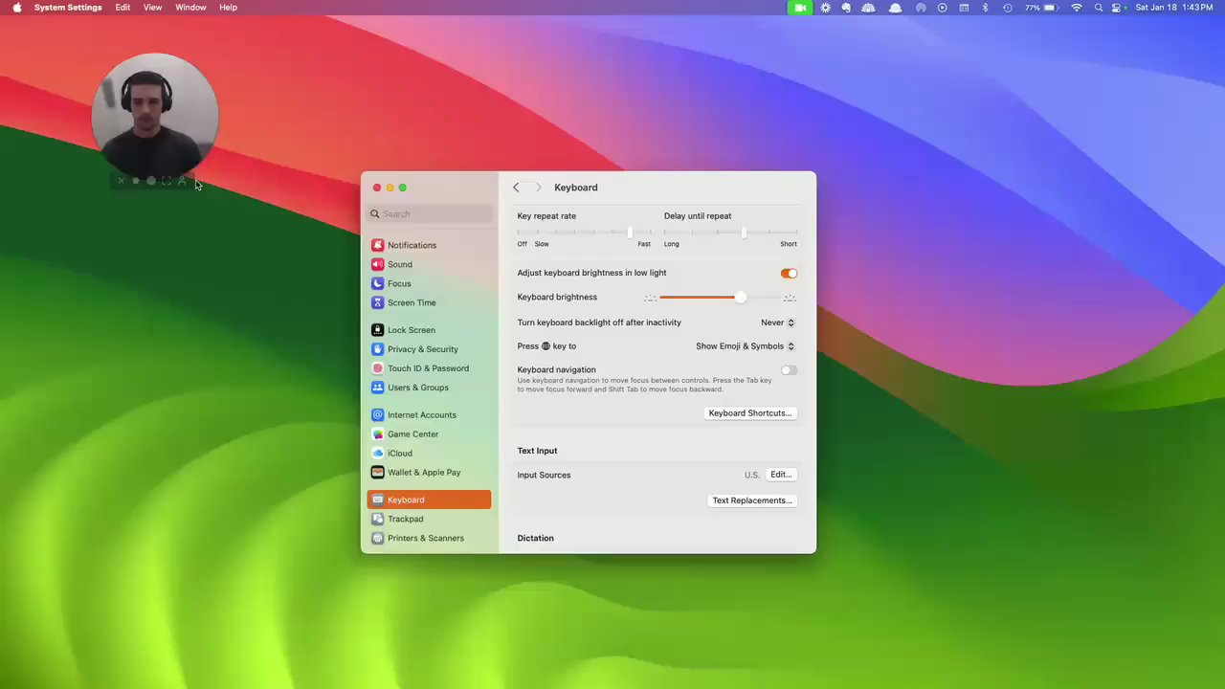Click the now playing icon in menu bar
Image resolution: width=1225 pixels, height=689 pixels.
942,8
